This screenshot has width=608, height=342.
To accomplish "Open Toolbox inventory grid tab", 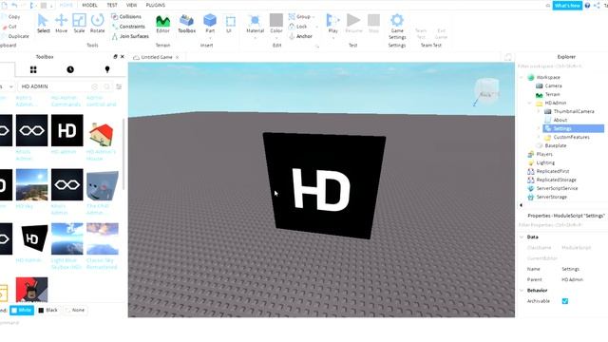I will point(33,69).
